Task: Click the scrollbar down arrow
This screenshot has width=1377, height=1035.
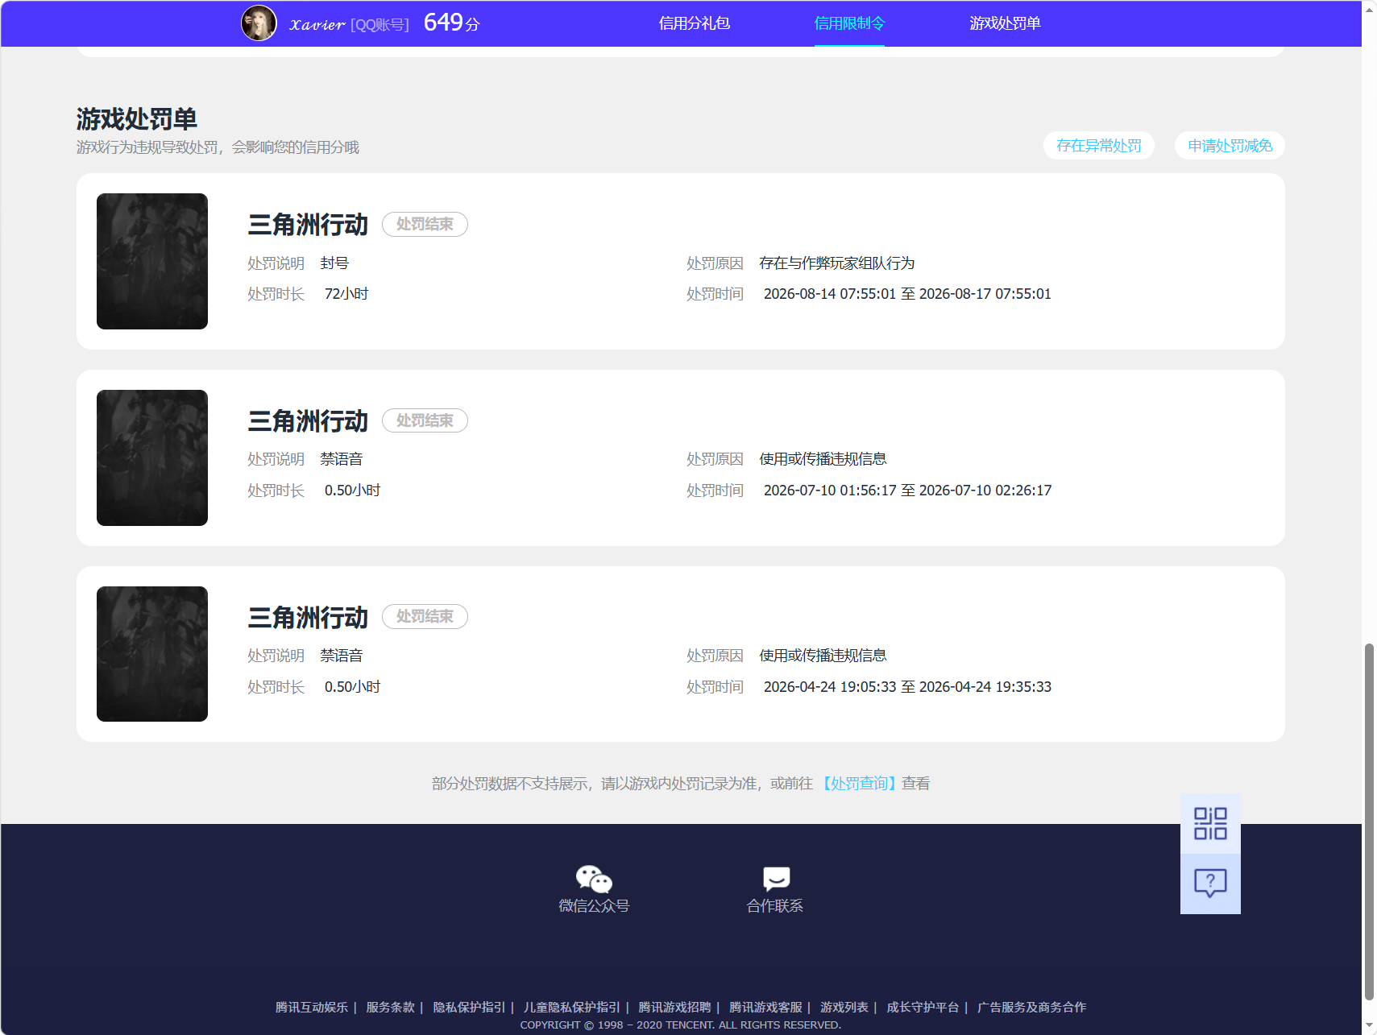Action: click(1369, 1026)
